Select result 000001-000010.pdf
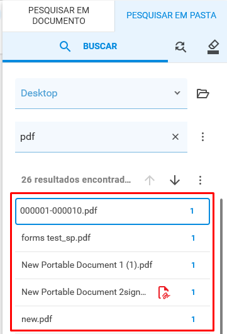 (113, 211)
